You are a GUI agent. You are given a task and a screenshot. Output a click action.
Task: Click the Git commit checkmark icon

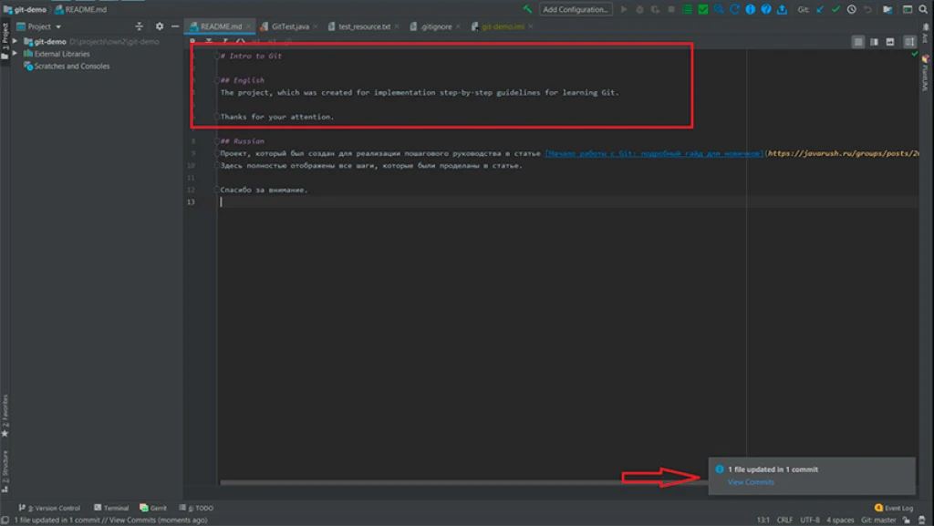coord(835,9)
